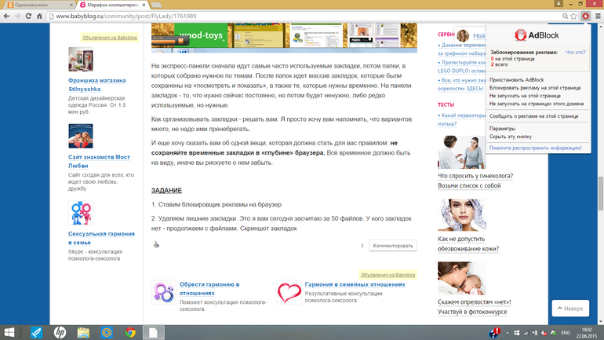Screen dimensions: 604x340
Task: Click the user avatar photo in sidebar
Action: (x=463, y=36)
